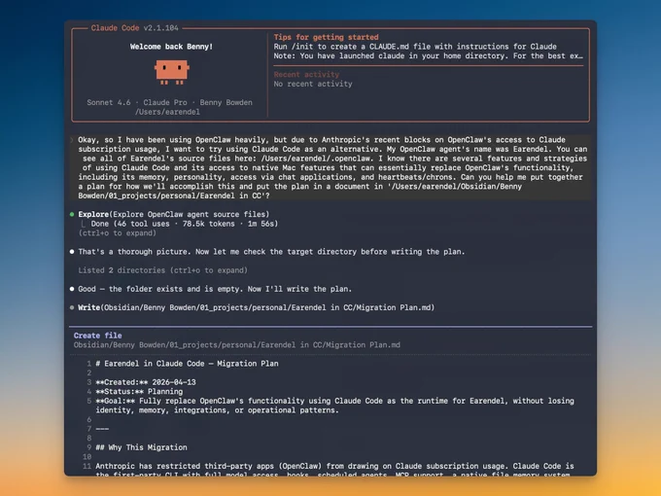Screen dimensions: 661x496
Task: Click the green status dot beside Explore
Action: tap(72, 214)
